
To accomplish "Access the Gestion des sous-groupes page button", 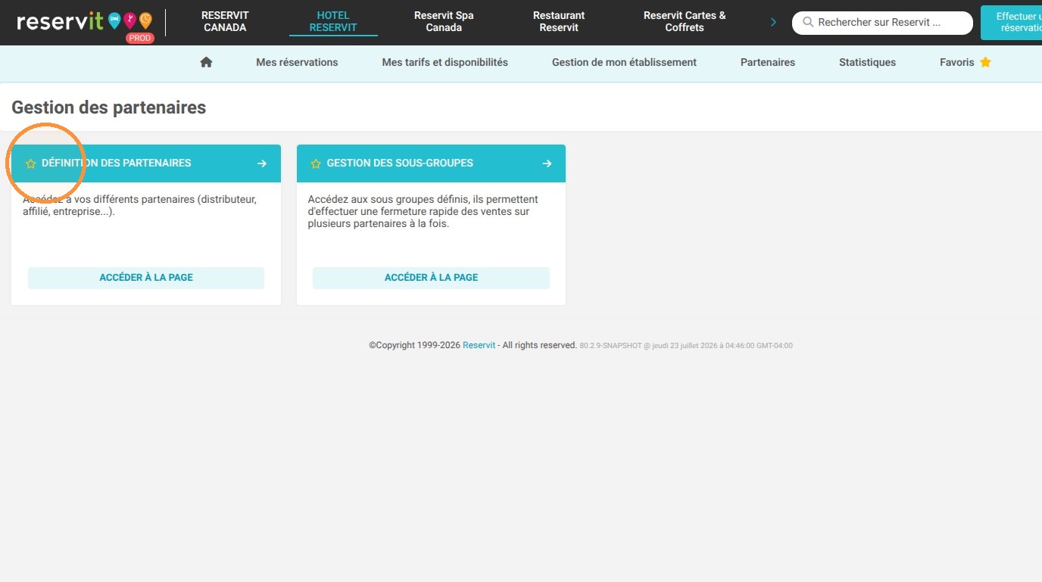I will [x=431, y=278].
